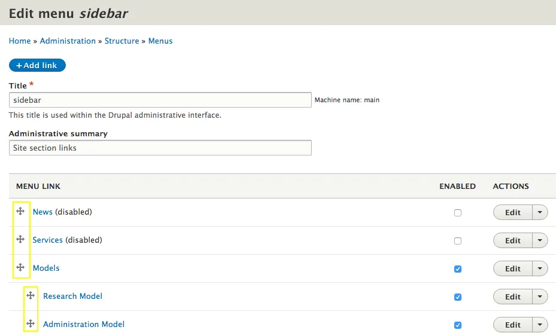Uncheck the Models enabled checkbox

[458, 269]
